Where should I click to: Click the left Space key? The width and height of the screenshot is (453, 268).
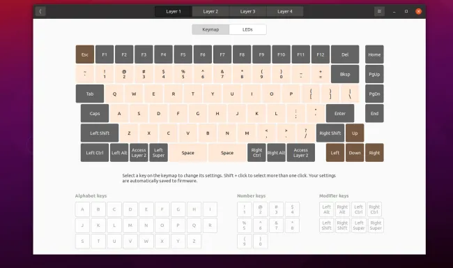tap(187, 153)
